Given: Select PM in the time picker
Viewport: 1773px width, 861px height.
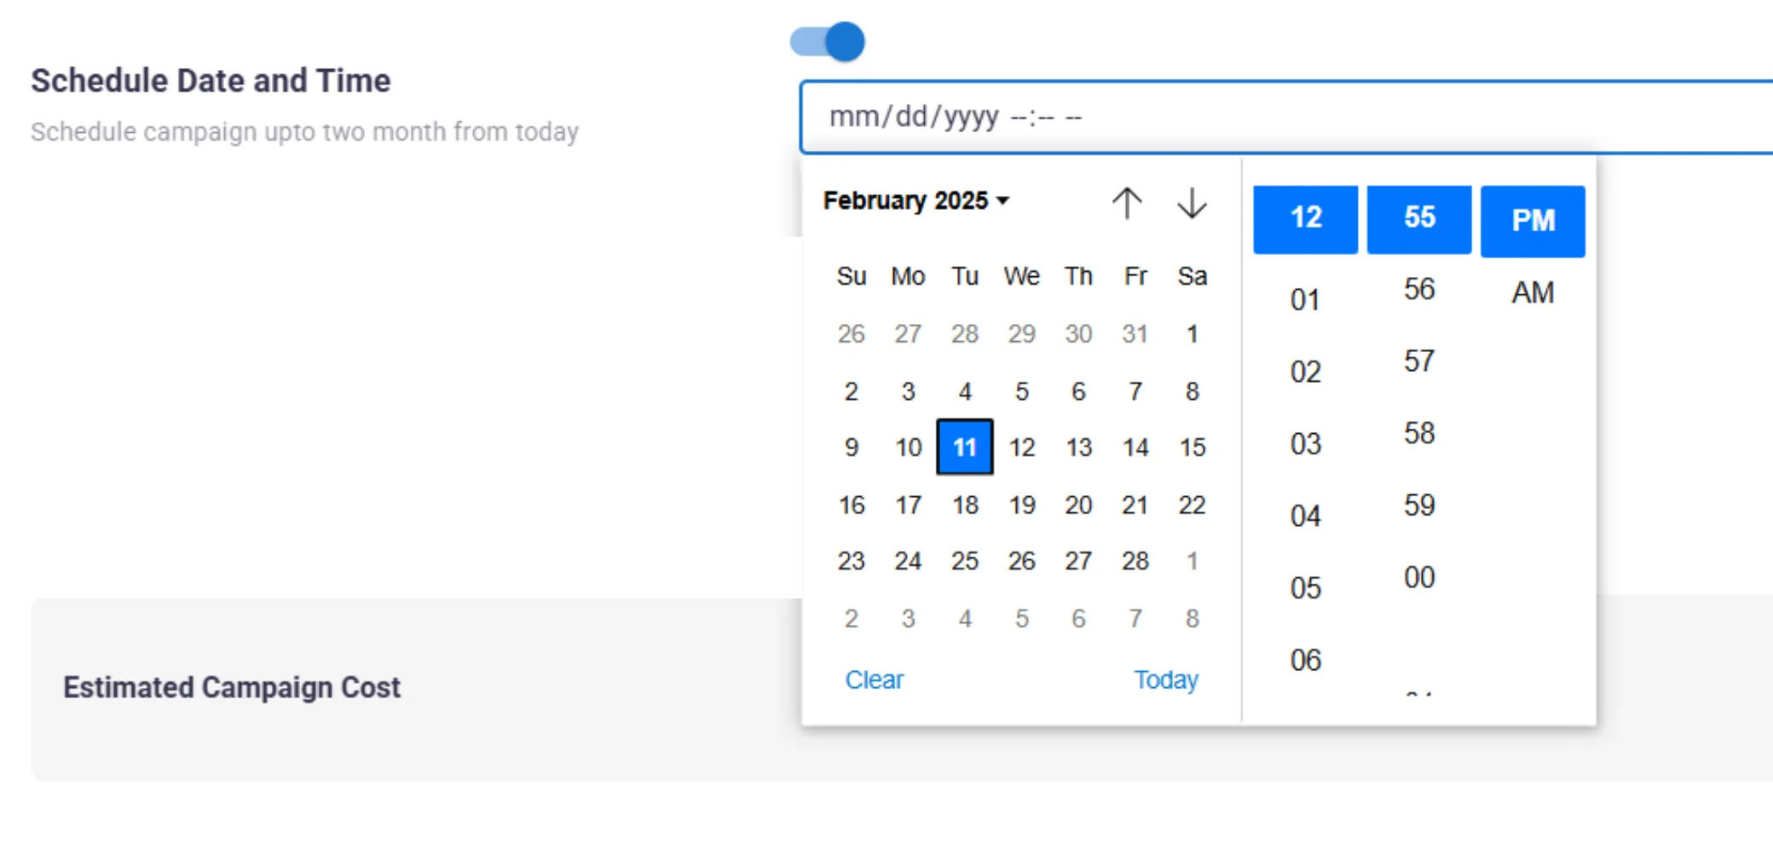Looking at the screenshot, I should click(x=1533, y=221).
